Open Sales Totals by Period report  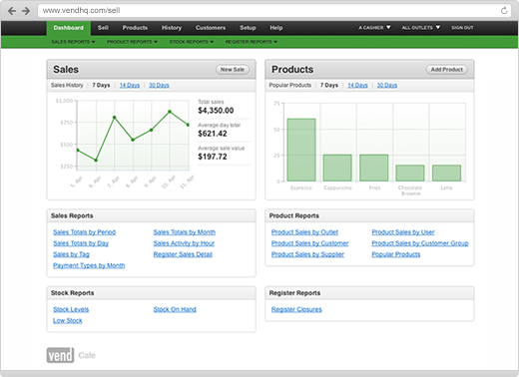point(85,232)
